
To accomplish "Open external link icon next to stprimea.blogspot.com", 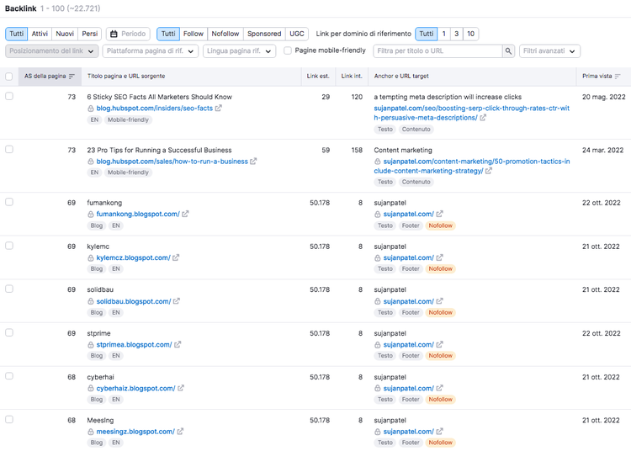I will point(178,344).
